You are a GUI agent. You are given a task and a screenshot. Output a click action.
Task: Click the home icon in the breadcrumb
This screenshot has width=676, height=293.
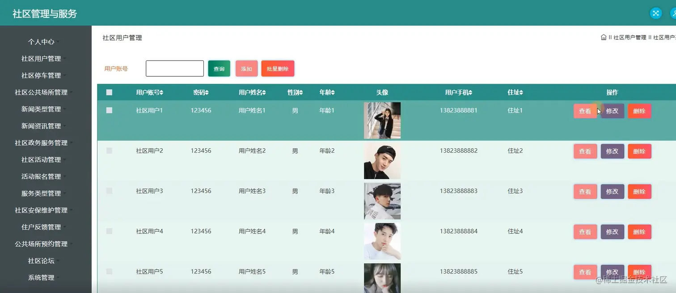tap(603, 38)
